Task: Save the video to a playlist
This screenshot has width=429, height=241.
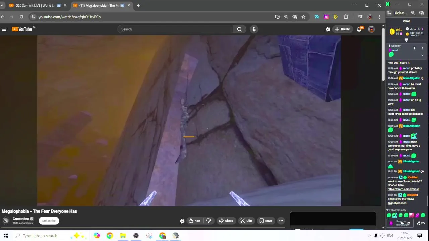Action: click(266, 221)
